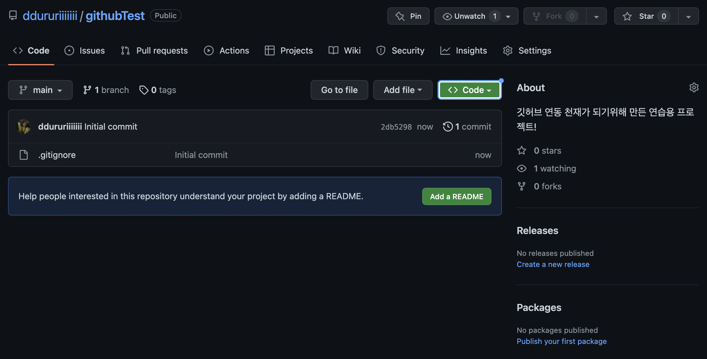Image resolution: width=707 pixels, height=359 pixels.
Task: Open the Add file dropdown
Action: 402,90
